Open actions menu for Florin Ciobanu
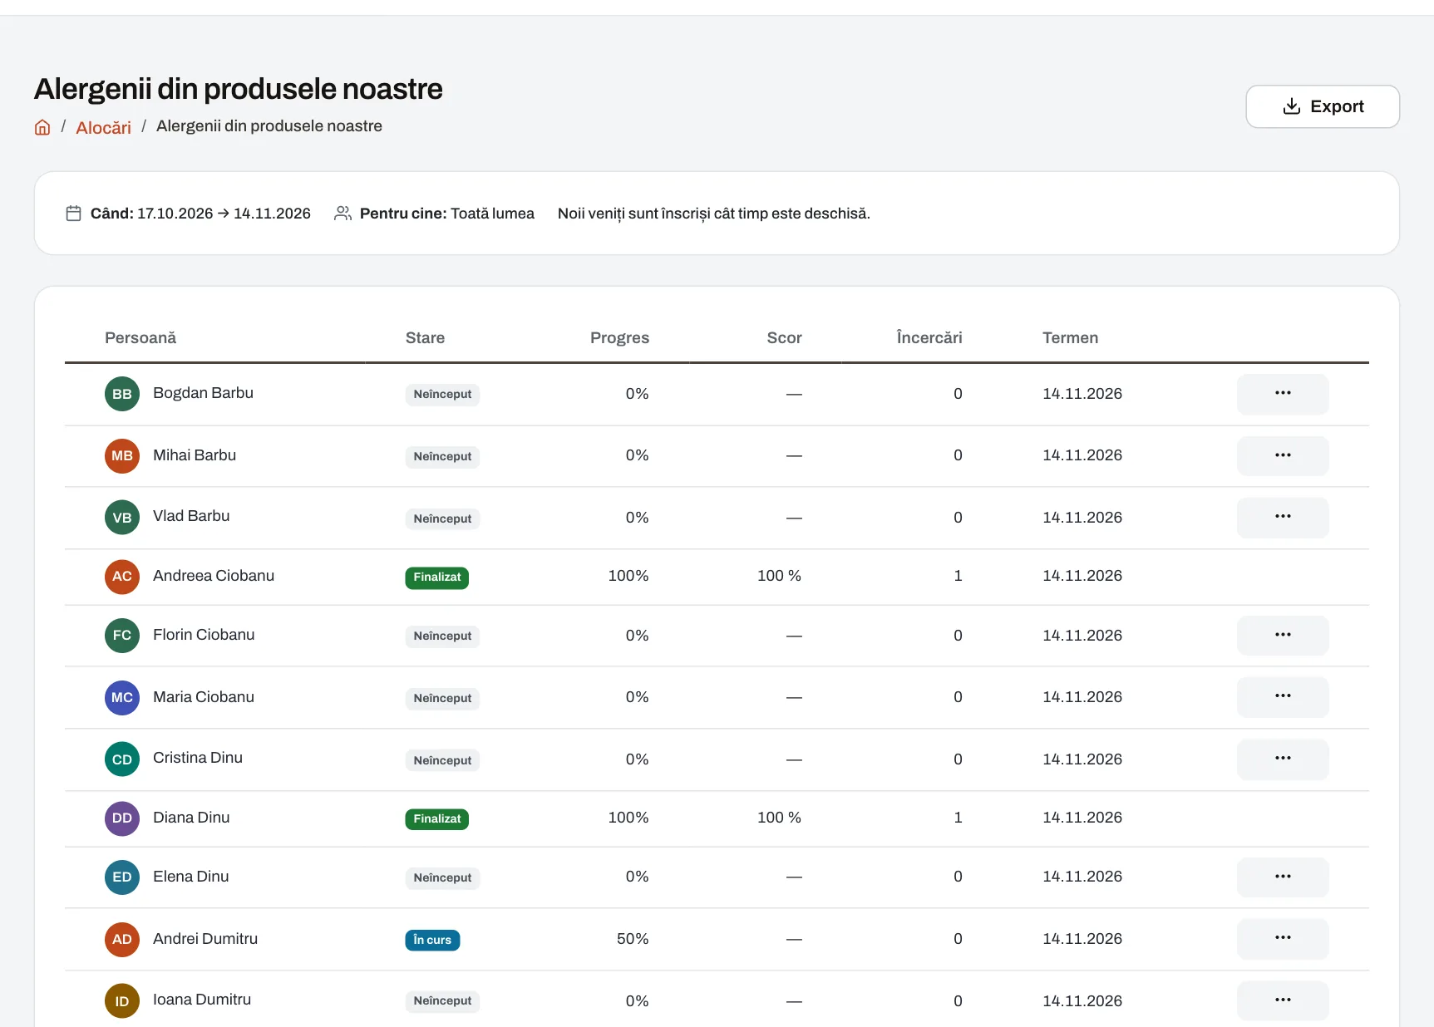The width and height of the screenshot is (1434, 1027). pyautogui.click(x=1282, y=636)
